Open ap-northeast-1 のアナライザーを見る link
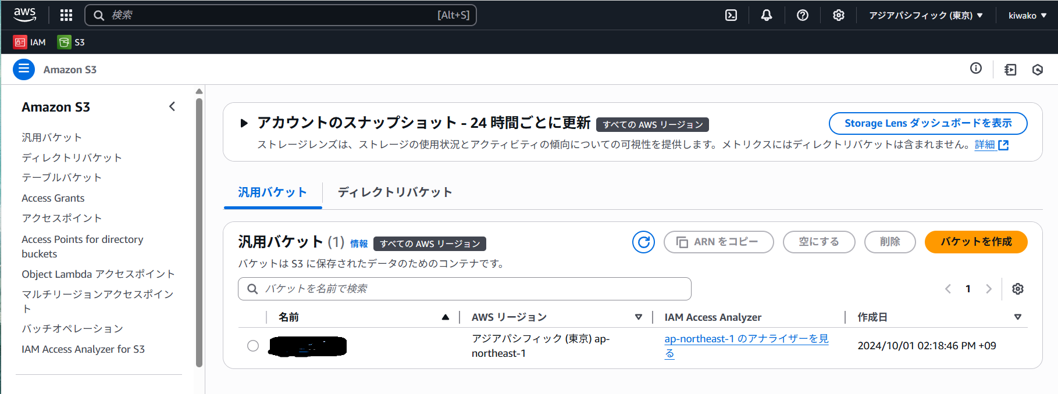 coord(746,346)
